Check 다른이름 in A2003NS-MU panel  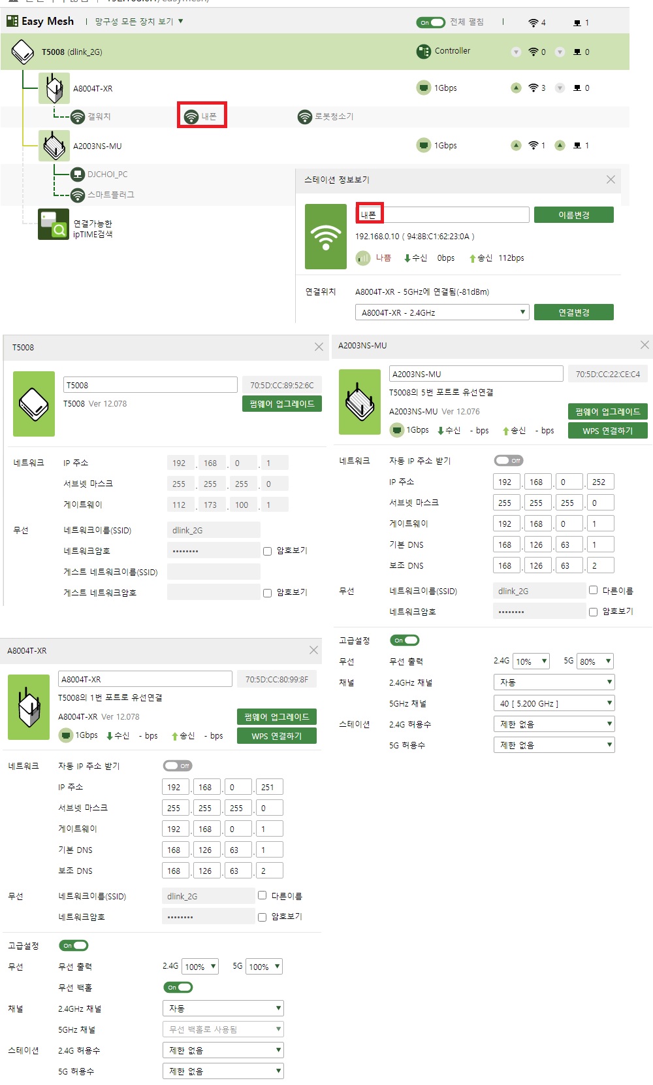coord(593,590)
